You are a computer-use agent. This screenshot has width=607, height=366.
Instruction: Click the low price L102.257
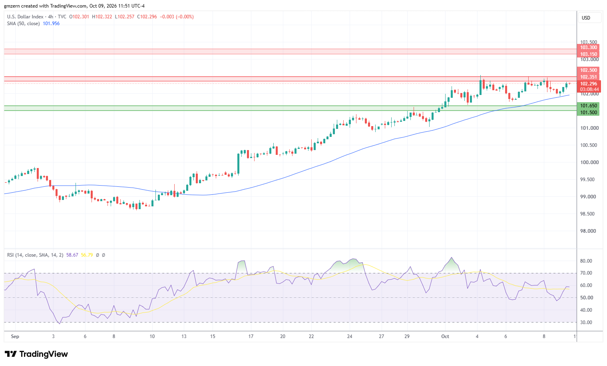click(x=125, y=17)
